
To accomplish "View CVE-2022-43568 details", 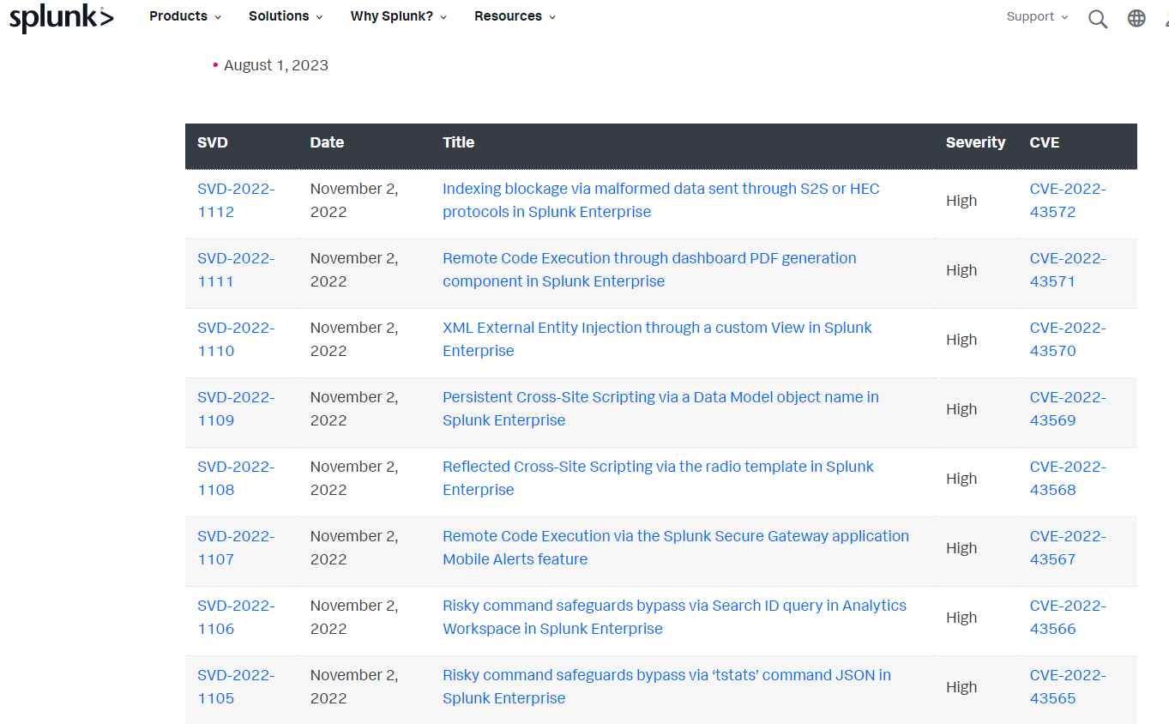I will [1068, 478].
